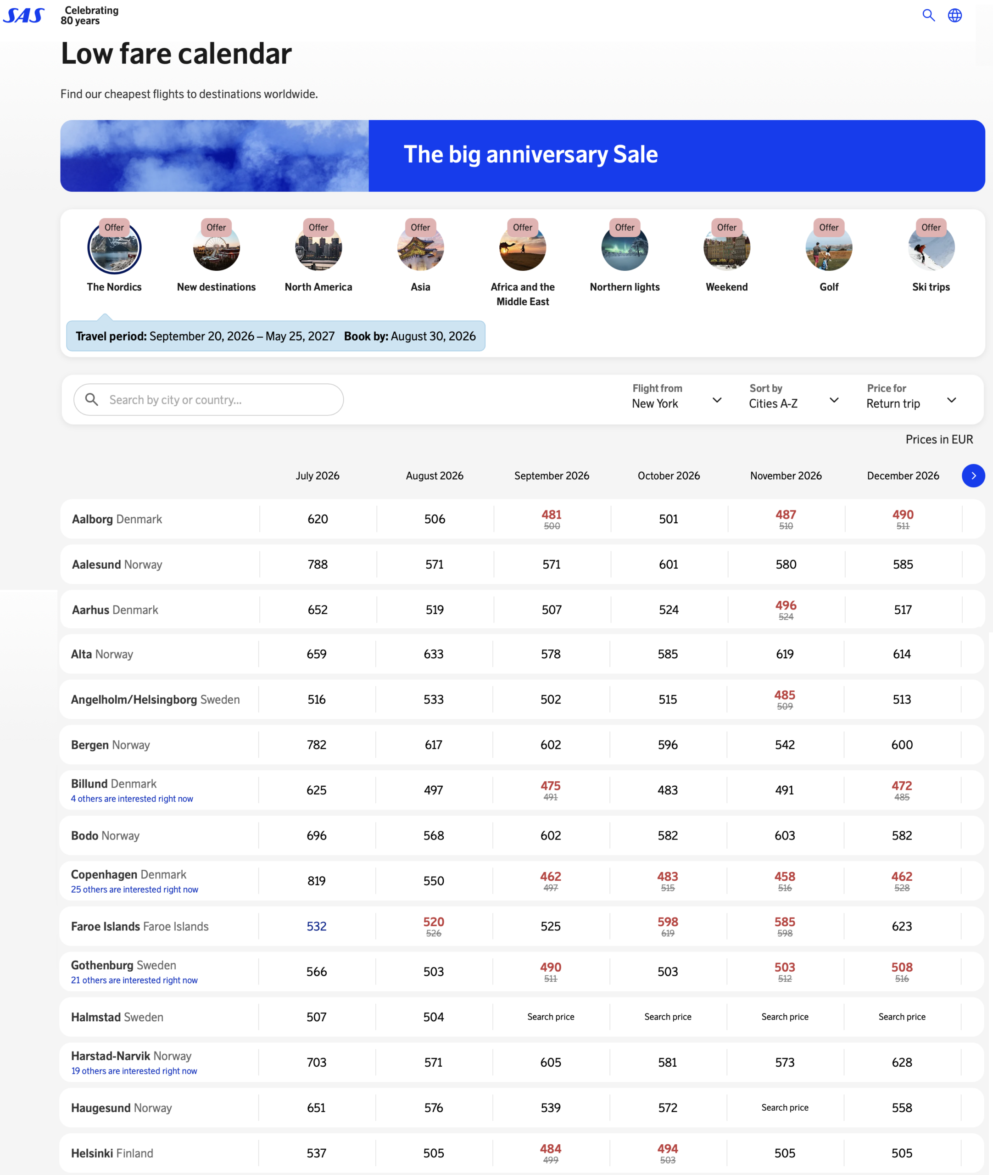Click the Weekend category thumbnail
Image resolution: width=993 pixels, height=1175 pixels.
pyautogui.click(x=727, y=247)
